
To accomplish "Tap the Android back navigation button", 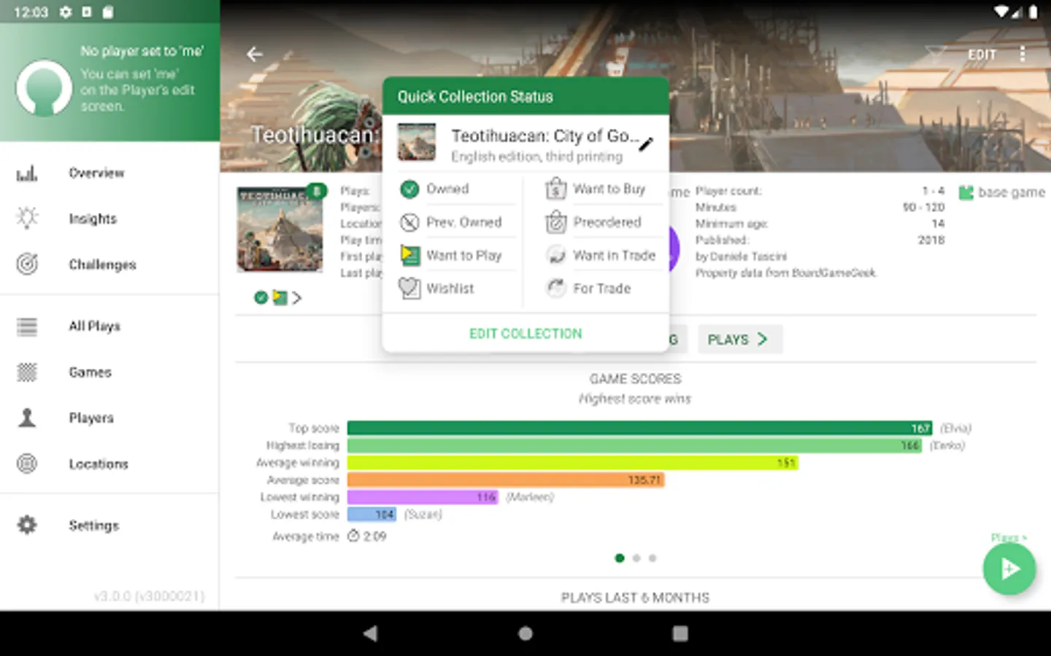I will click(x=370, y=633).
